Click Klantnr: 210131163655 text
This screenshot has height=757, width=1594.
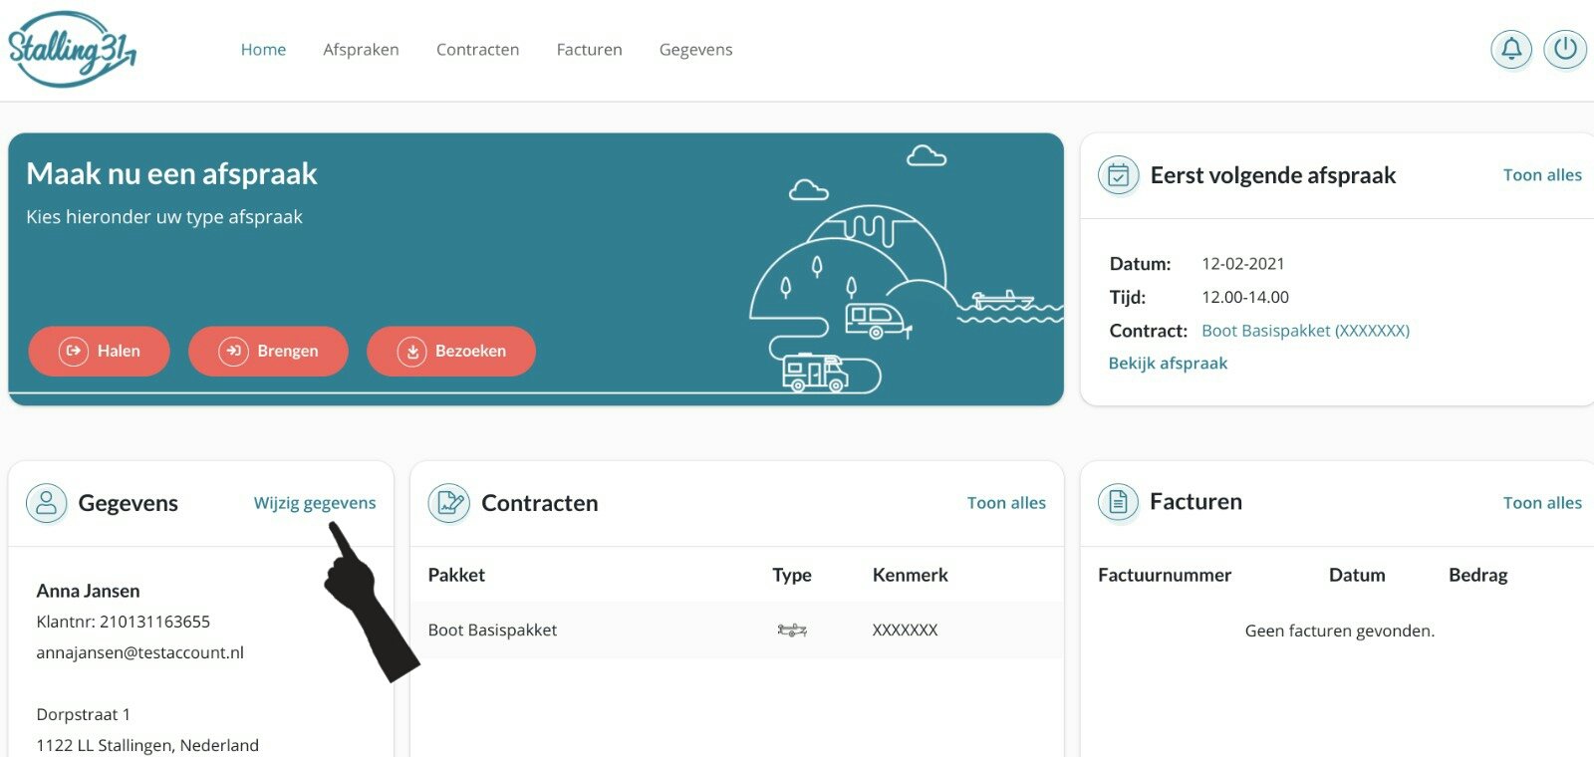point(123,622)
